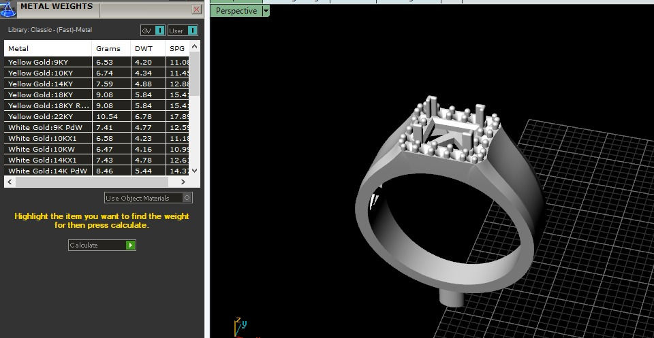Click the 6.53 grams value
This screenshot has width=654, height=338.
coord(104,62)
